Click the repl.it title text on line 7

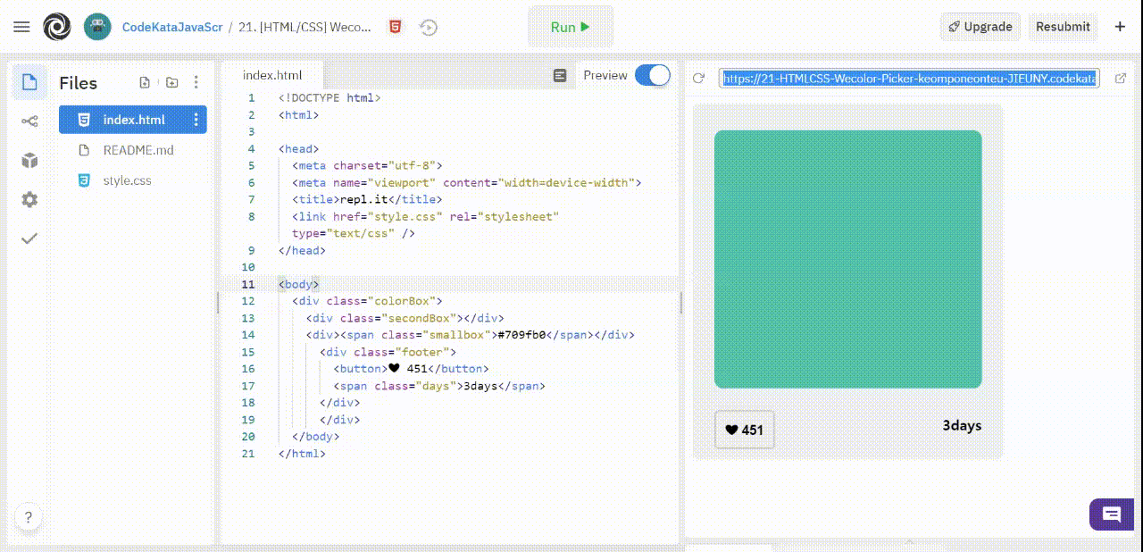(363, 200)
